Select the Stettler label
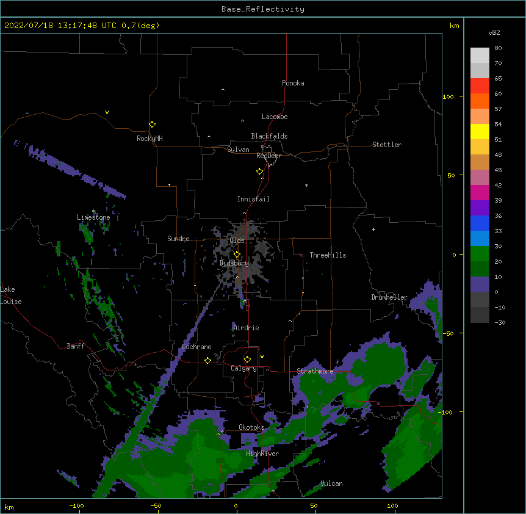This screenshot has width=526, height=514. (387, 145)
